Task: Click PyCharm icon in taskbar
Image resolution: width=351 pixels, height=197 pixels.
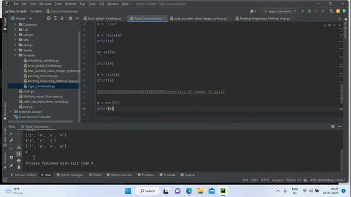Action: (x=223, y=191)
